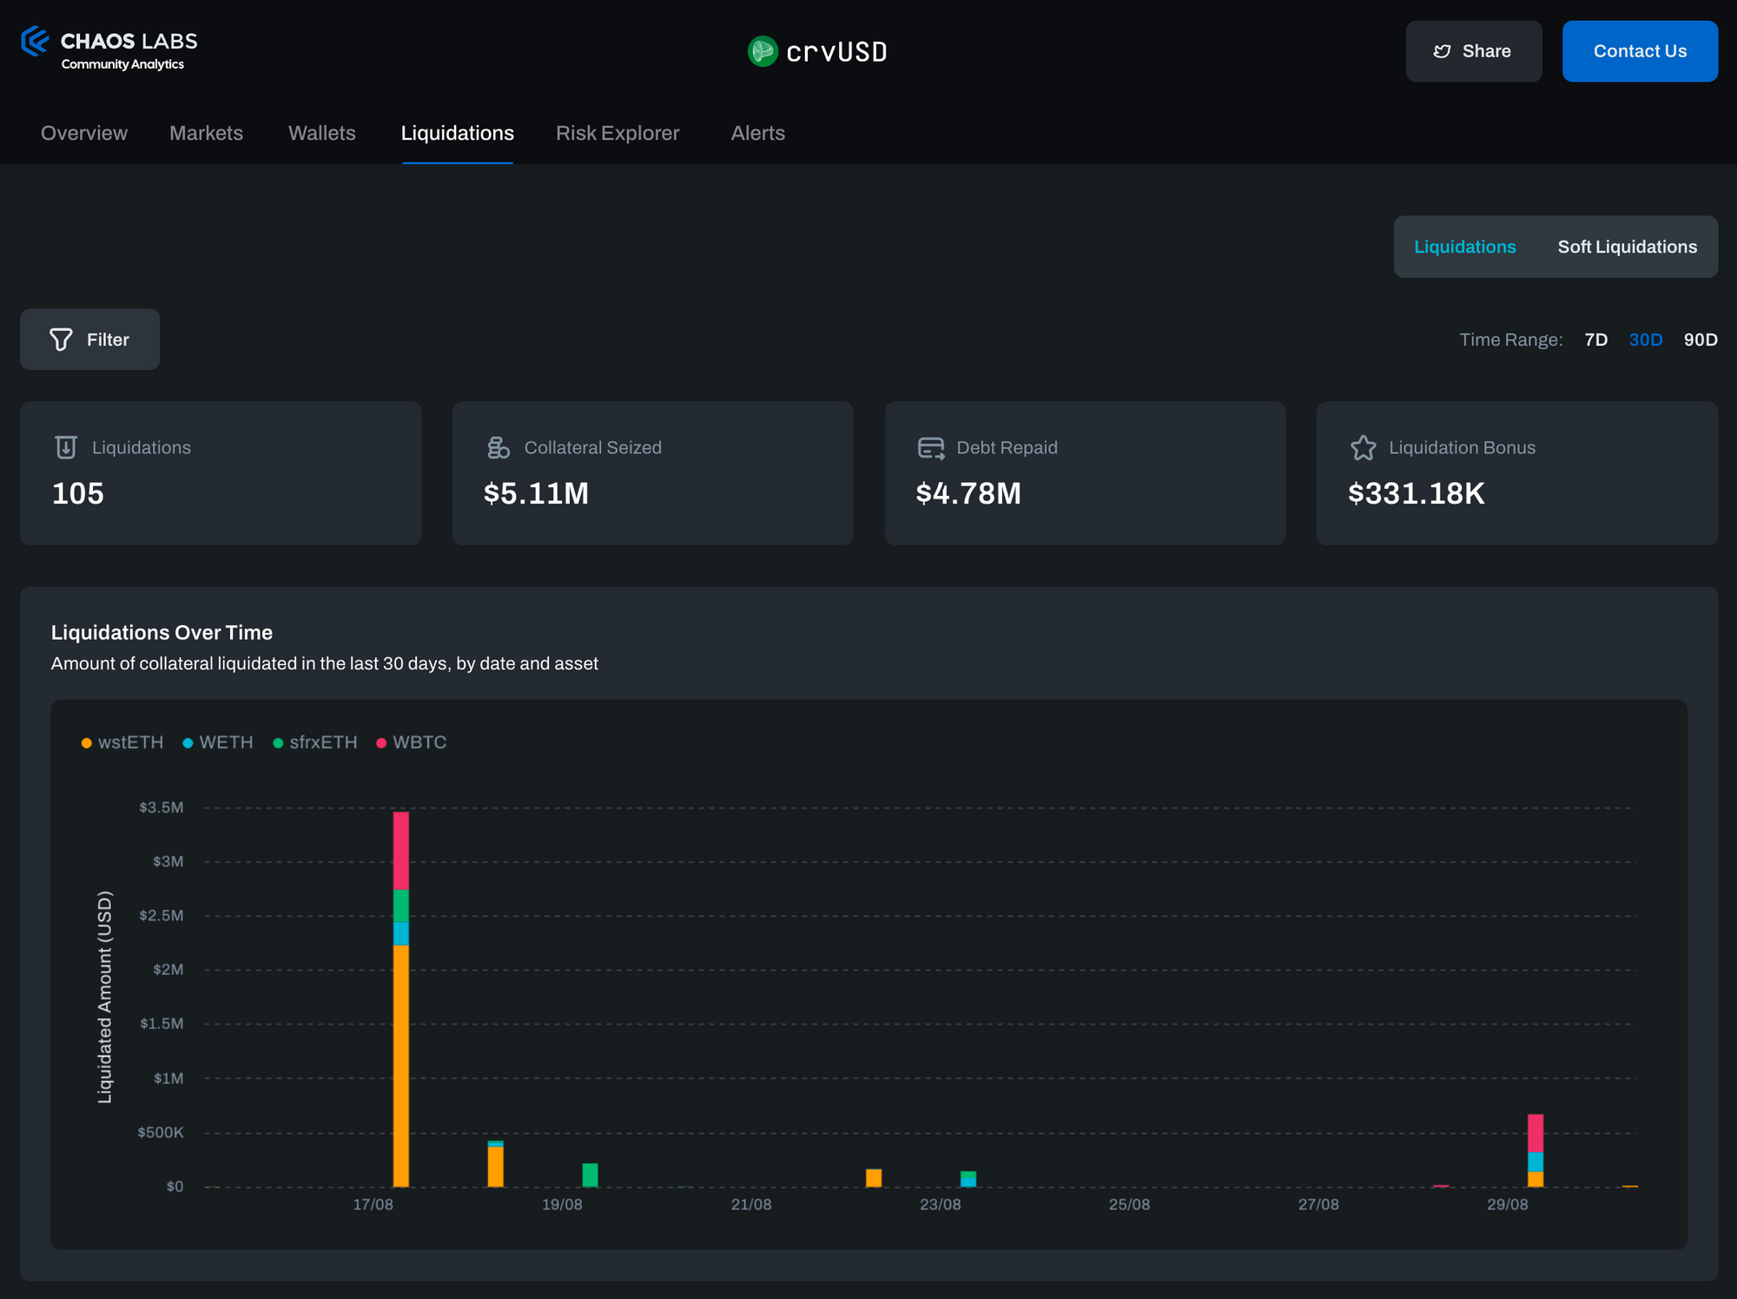This screenshot has height=1299, width=1737.
Task: Set time range to 7D
Action: pyautogui.click(x=1596, y=340)
